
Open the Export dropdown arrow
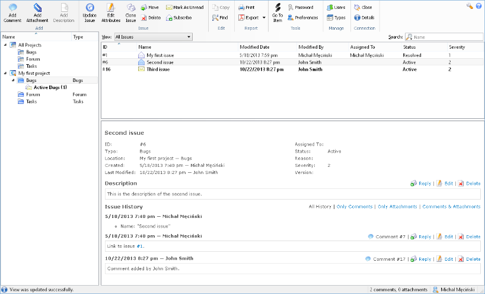click(264, 18)
